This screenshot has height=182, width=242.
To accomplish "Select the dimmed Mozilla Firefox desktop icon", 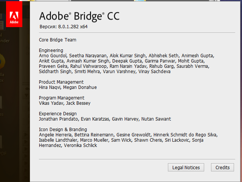I will click(2, 68).
